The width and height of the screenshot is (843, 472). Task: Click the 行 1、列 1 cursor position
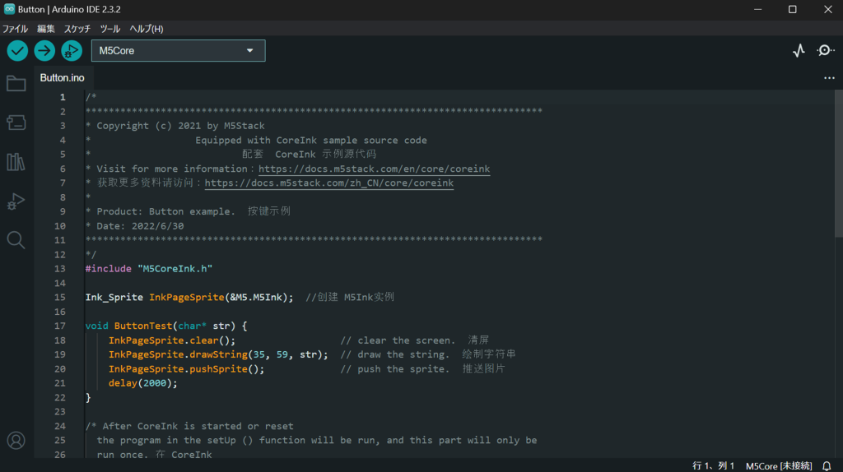[x=713, y=465]
